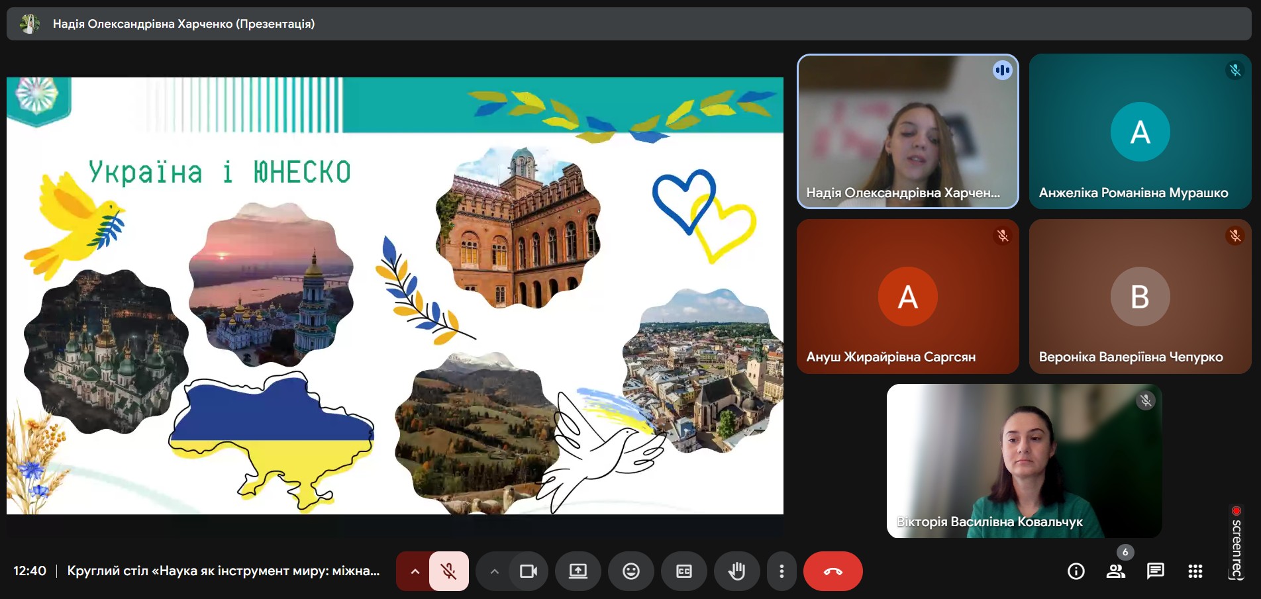Unmute the microphone in the call bar
This screenshot has height=599, width=1261.
click(449, 571)
